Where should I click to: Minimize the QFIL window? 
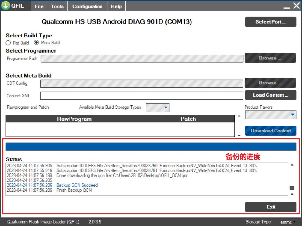pos(287,7)
